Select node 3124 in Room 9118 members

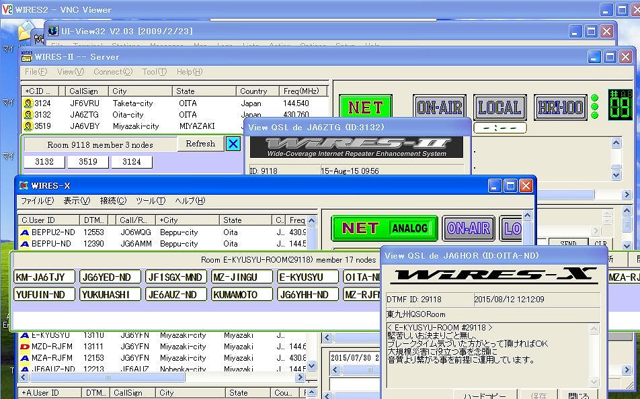132,162
